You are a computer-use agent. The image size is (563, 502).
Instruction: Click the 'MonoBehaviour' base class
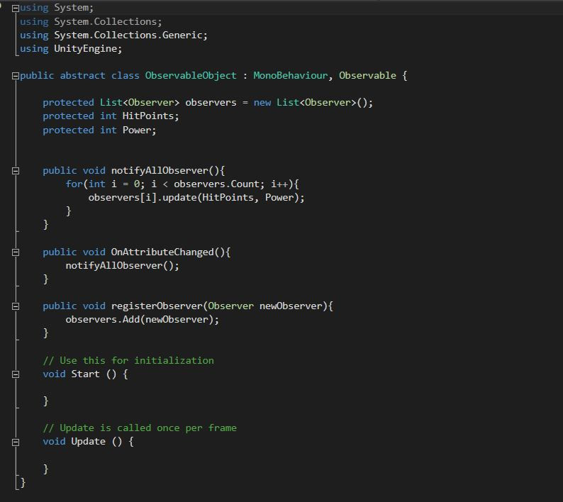tap(291, 75)
